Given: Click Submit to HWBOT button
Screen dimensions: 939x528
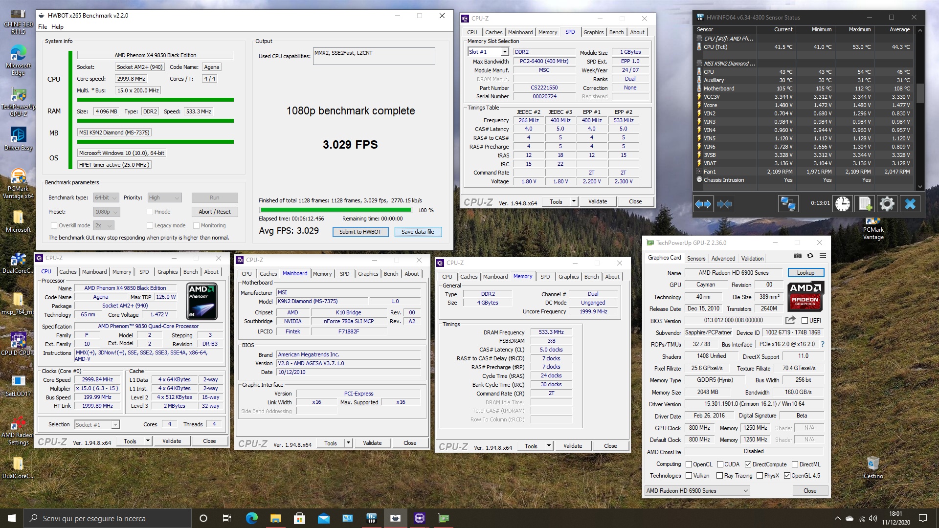Looking at the screenshot, I should click(x=360, y=232).
